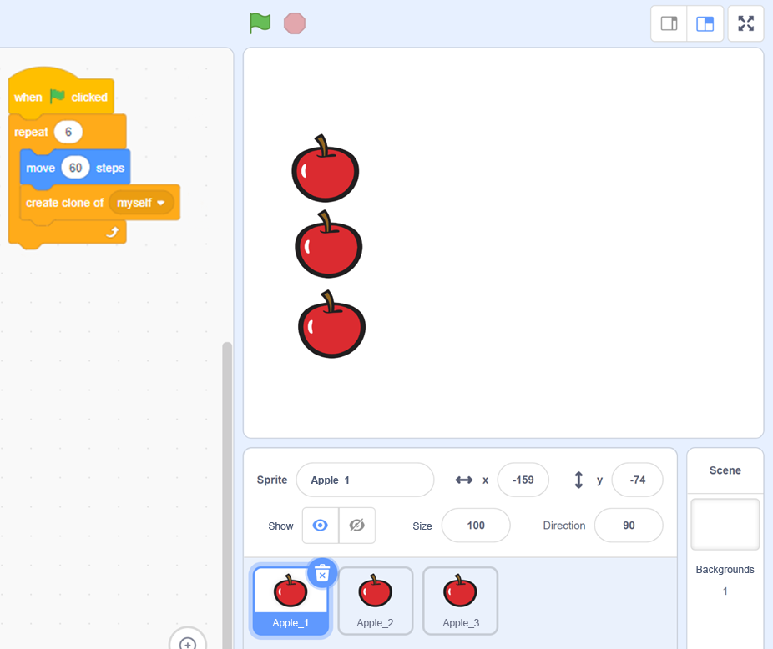Start the project with the green flag

[260, 23]
